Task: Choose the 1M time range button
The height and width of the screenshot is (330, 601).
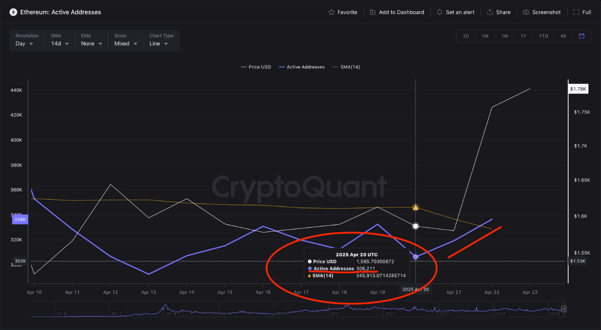Action: (x=504, y=36)
